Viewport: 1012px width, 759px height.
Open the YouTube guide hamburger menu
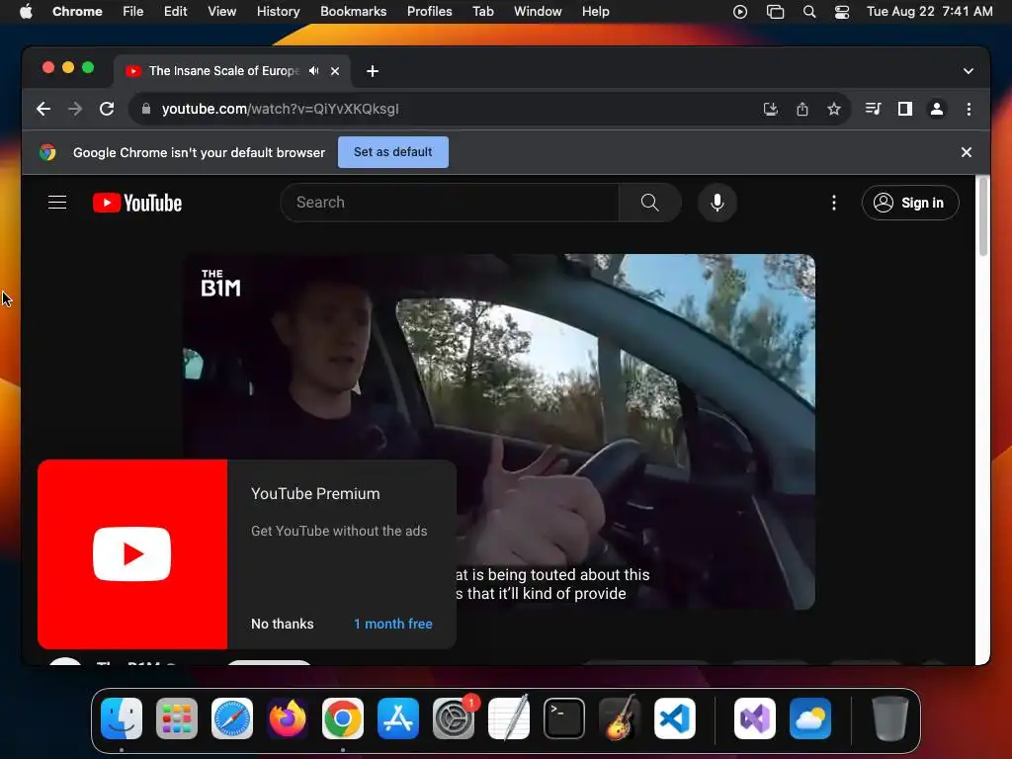[x=57, y=203]
